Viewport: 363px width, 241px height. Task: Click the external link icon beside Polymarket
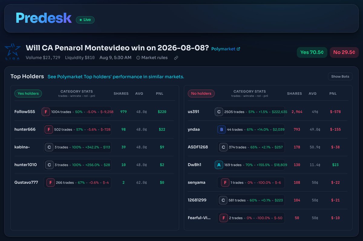tap(238, 49)
